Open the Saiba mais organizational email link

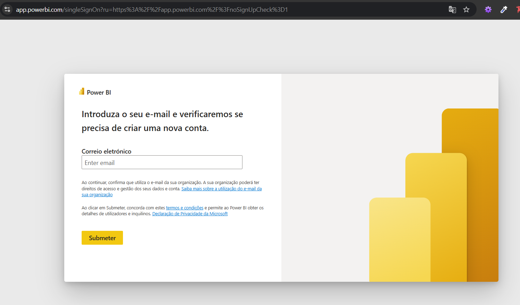221,189
